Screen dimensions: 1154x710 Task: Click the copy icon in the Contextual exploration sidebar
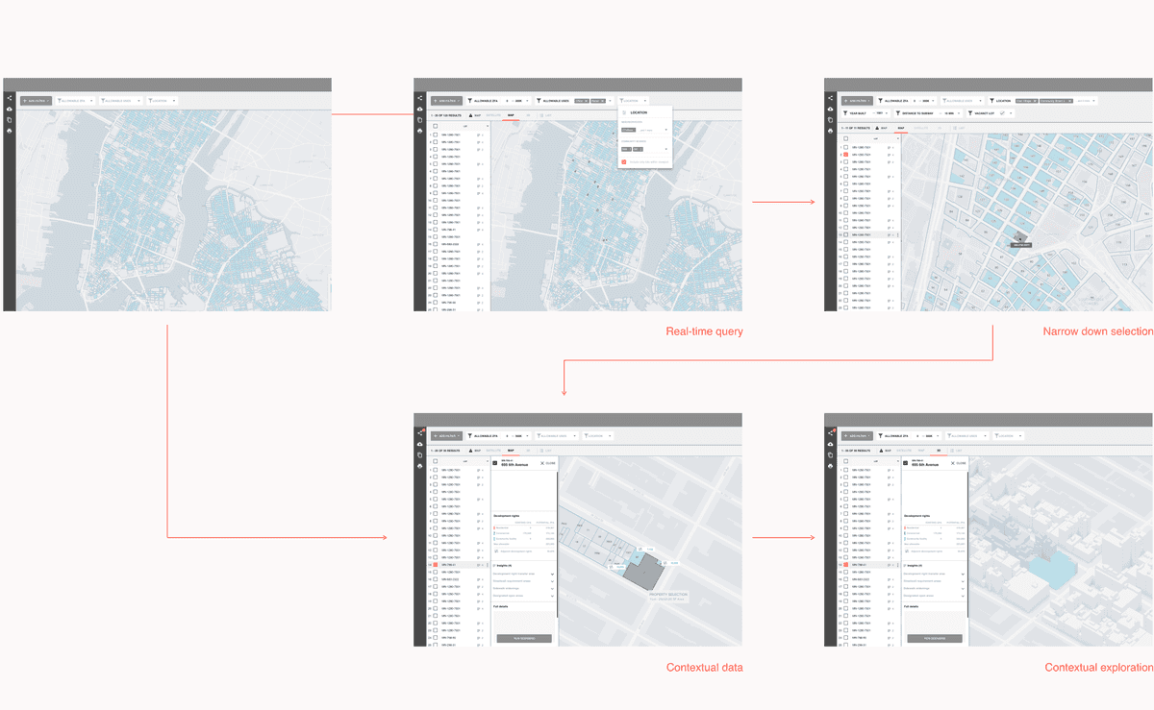tap(831, 455)
